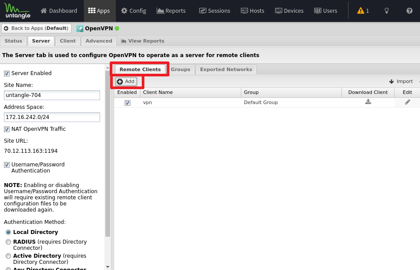
Task: Sort by Group column header
Action: point(291,92)
